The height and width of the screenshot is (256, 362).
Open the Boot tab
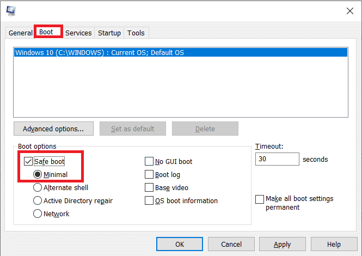pos(46,32)
